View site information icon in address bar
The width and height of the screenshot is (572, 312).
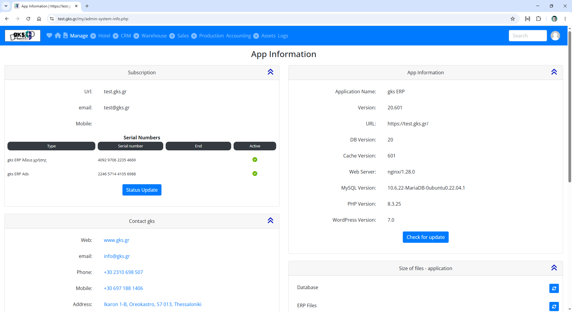pyautogui.click(x=52, y=19)
